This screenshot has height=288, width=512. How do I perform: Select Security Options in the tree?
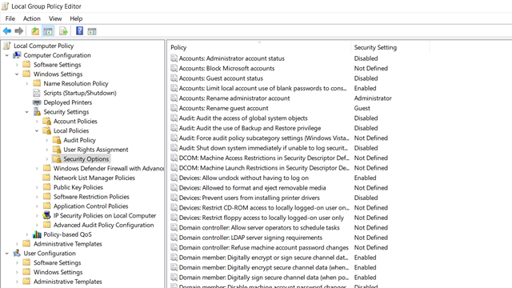86,159
